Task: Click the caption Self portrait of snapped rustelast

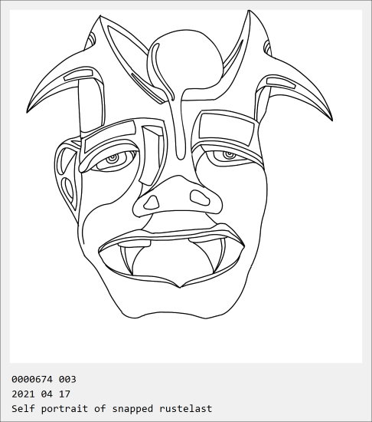Action: 112,409
